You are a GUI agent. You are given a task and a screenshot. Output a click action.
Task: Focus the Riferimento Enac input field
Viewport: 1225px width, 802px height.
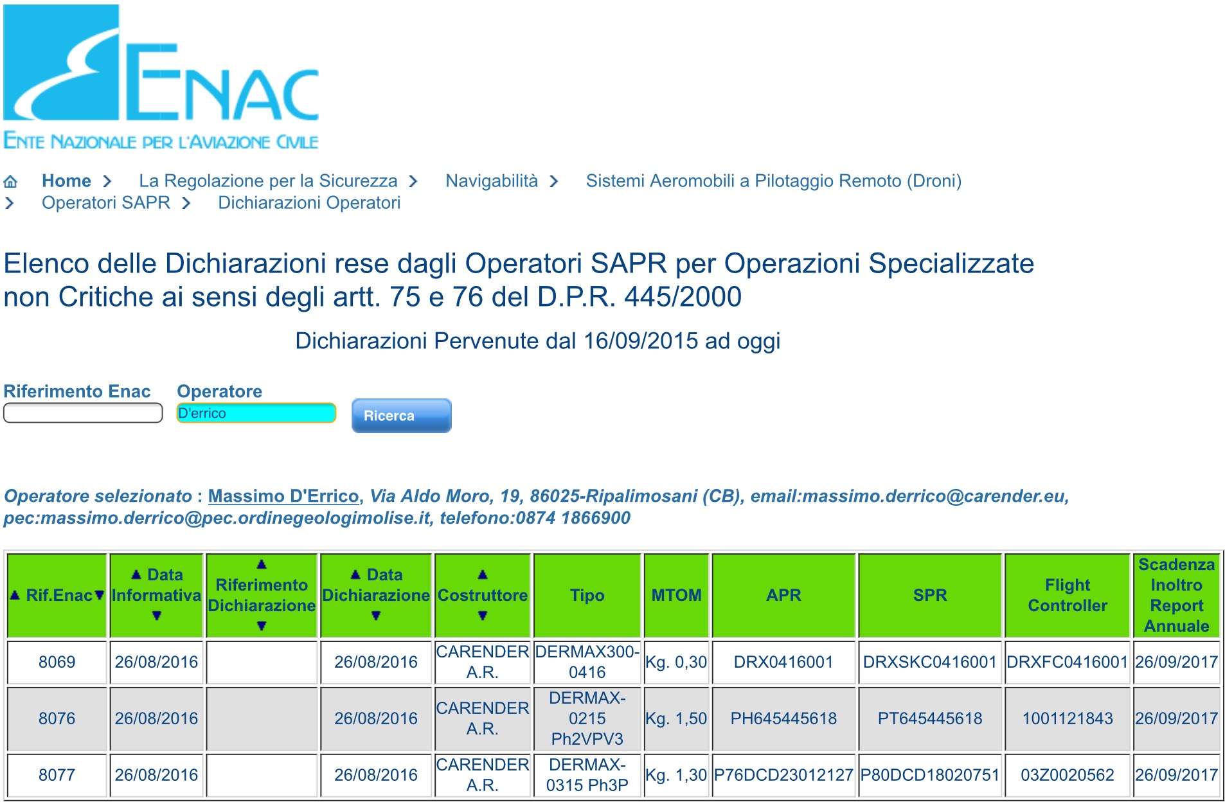83,413
